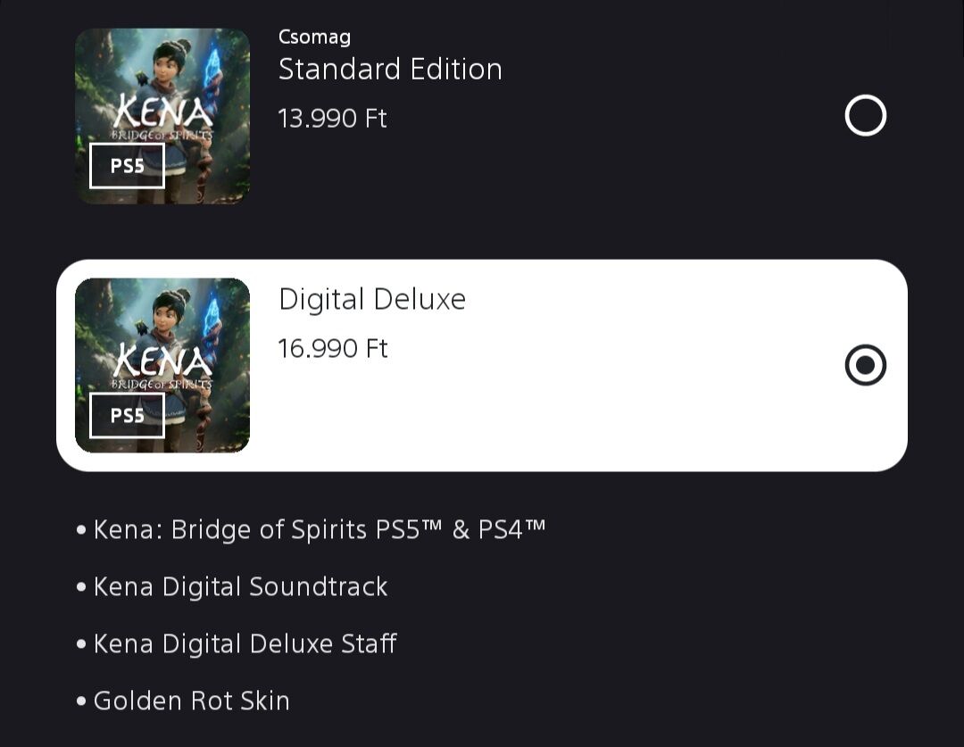964x747 pixels.
Task: Click the Kena logo on Standard Edition cover
Action: (162, 116)
